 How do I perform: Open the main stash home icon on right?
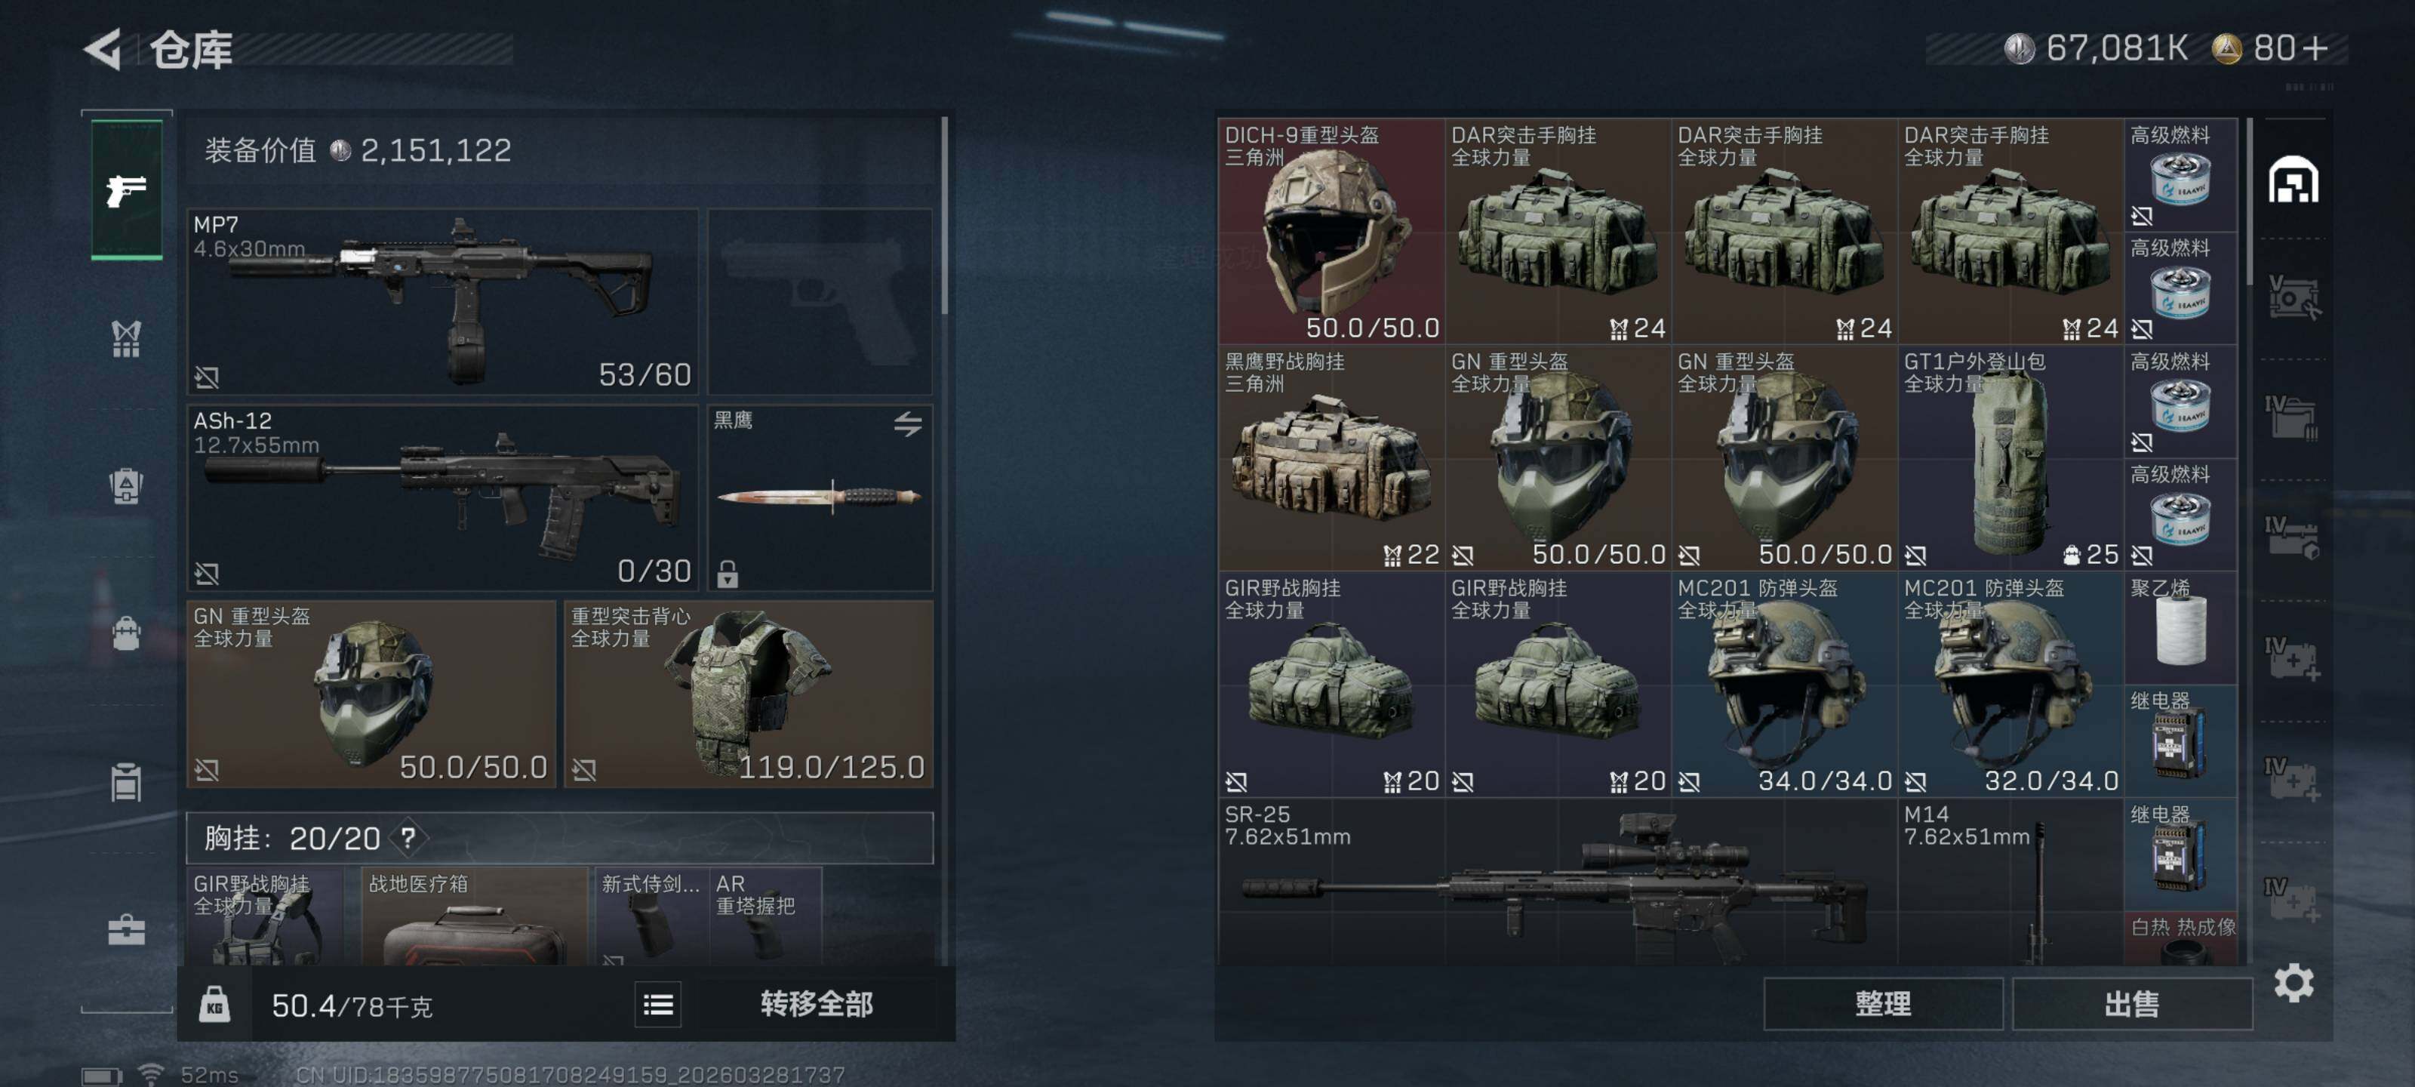coord(2293,180)
